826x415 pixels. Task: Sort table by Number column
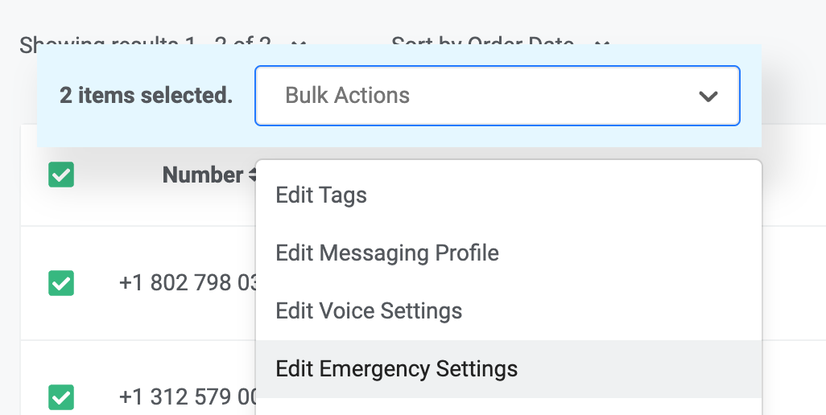[x=209, y=175]
